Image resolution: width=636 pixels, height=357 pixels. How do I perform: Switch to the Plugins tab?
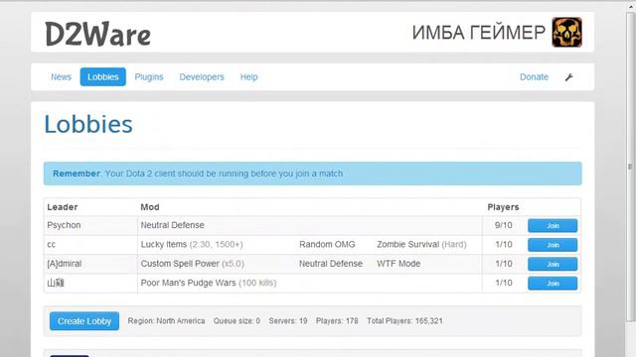(149, 77)
